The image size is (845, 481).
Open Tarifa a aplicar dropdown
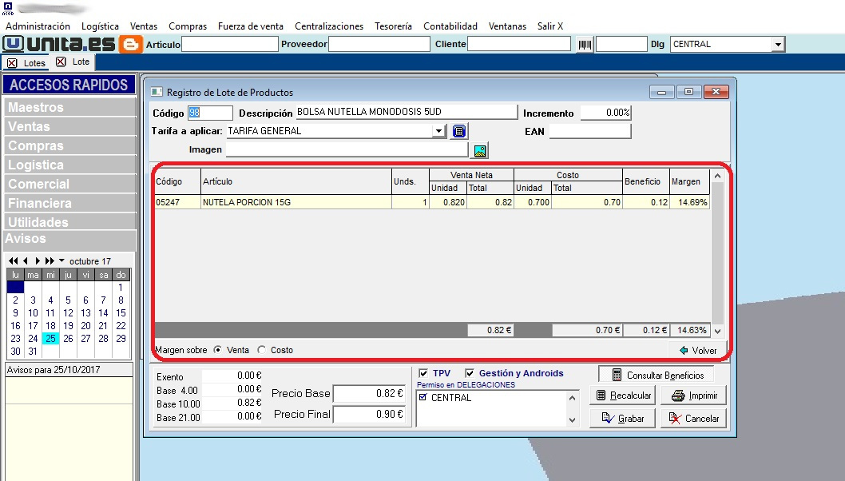438,131
